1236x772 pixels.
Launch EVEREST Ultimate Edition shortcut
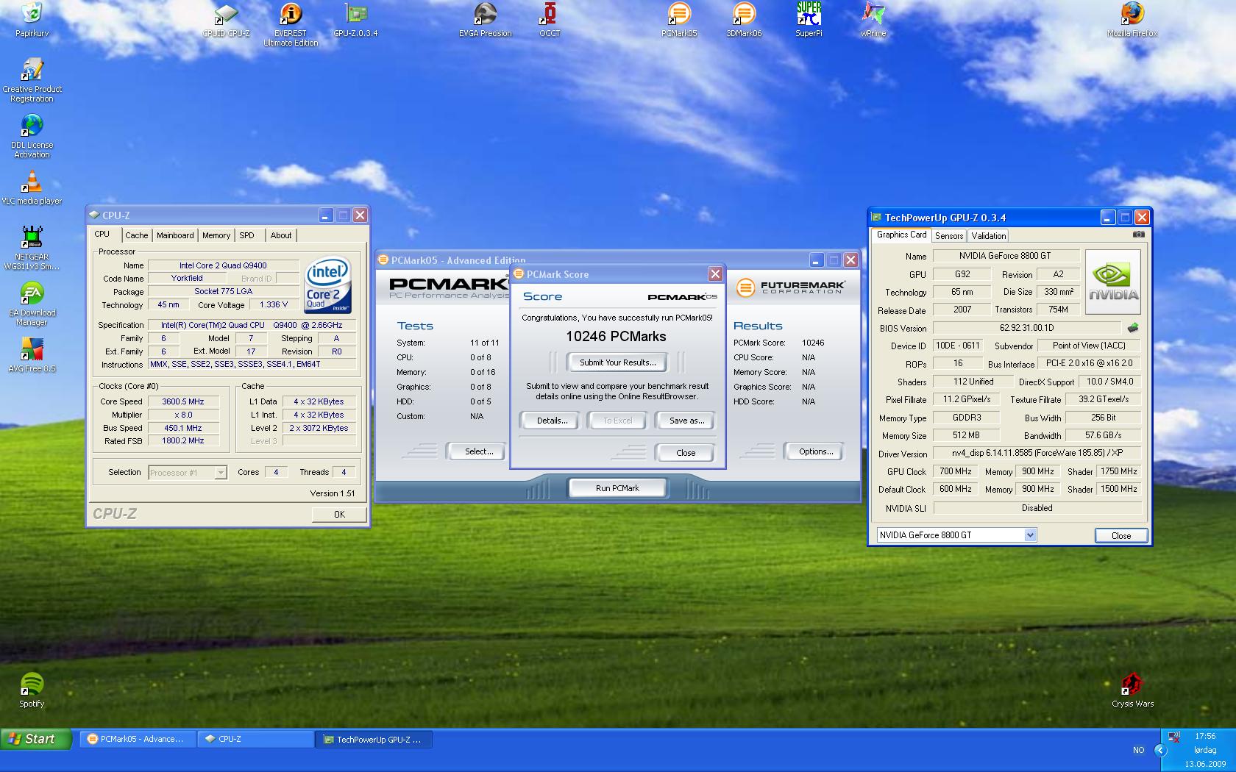(291, 24)
